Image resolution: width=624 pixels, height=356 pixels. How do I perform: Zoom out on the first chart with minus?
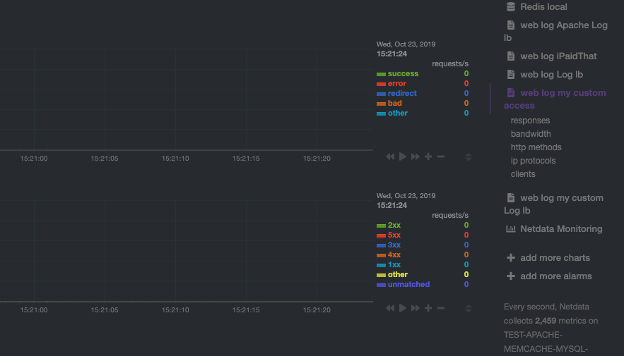pos(441,156)
